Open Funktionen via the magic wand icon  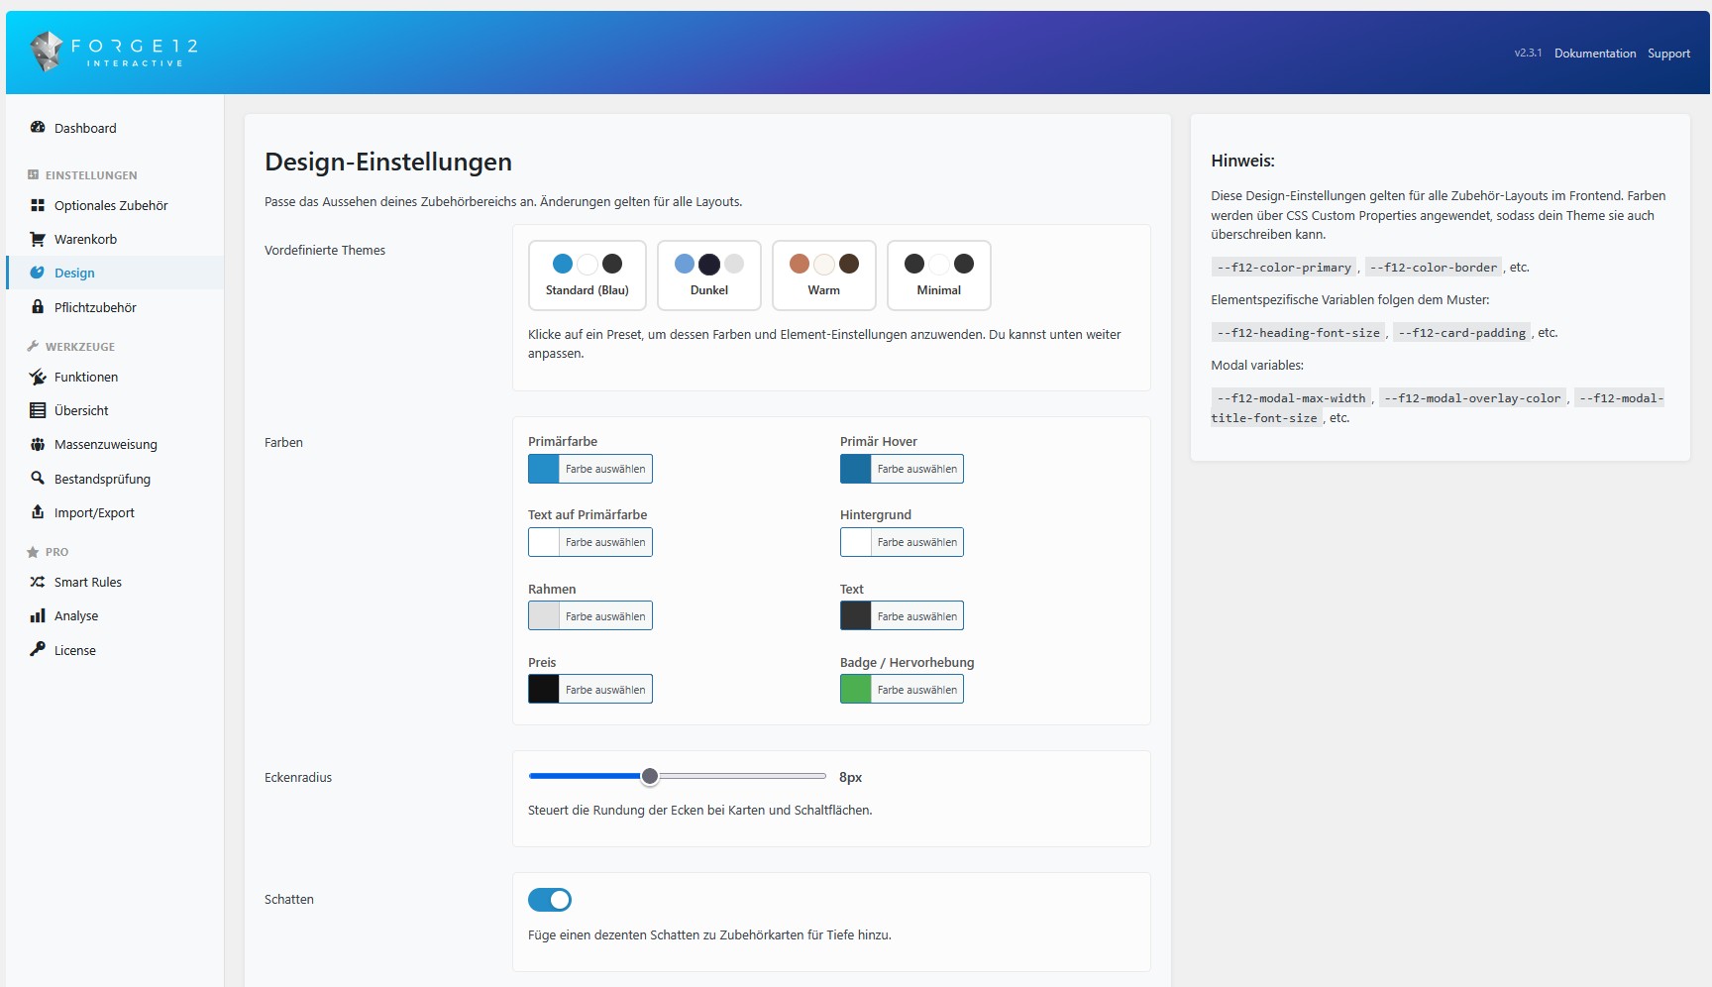pos(37,378)
